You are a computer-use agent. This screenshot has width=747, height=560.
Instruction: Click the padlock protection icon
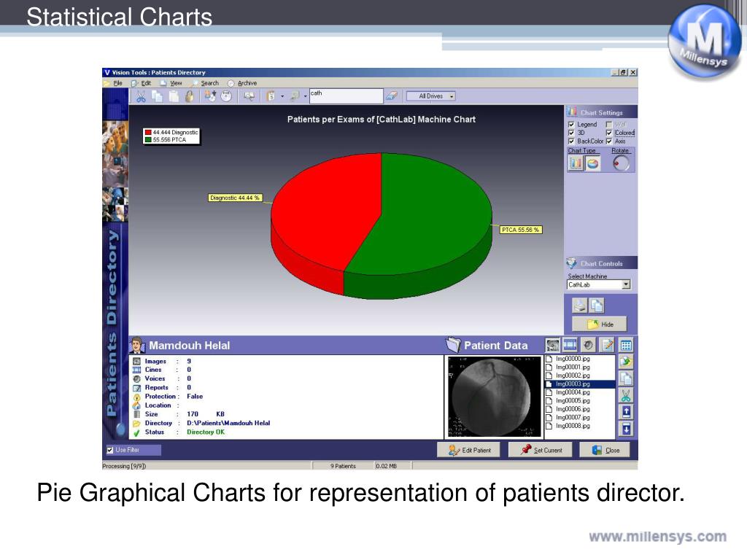tap(190, 96)
